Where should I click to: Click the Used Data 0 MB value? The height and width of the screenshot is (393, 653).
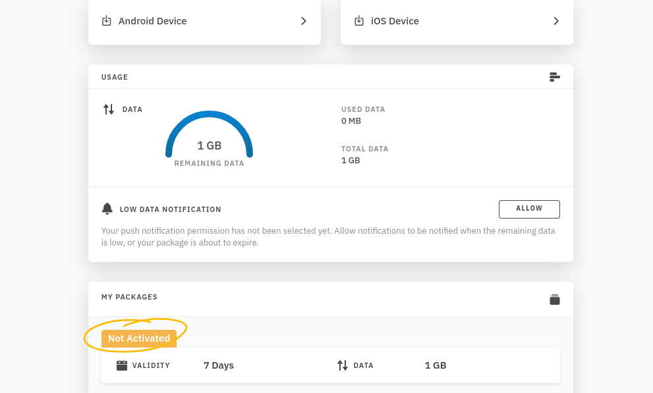click(x=351, y=121)
